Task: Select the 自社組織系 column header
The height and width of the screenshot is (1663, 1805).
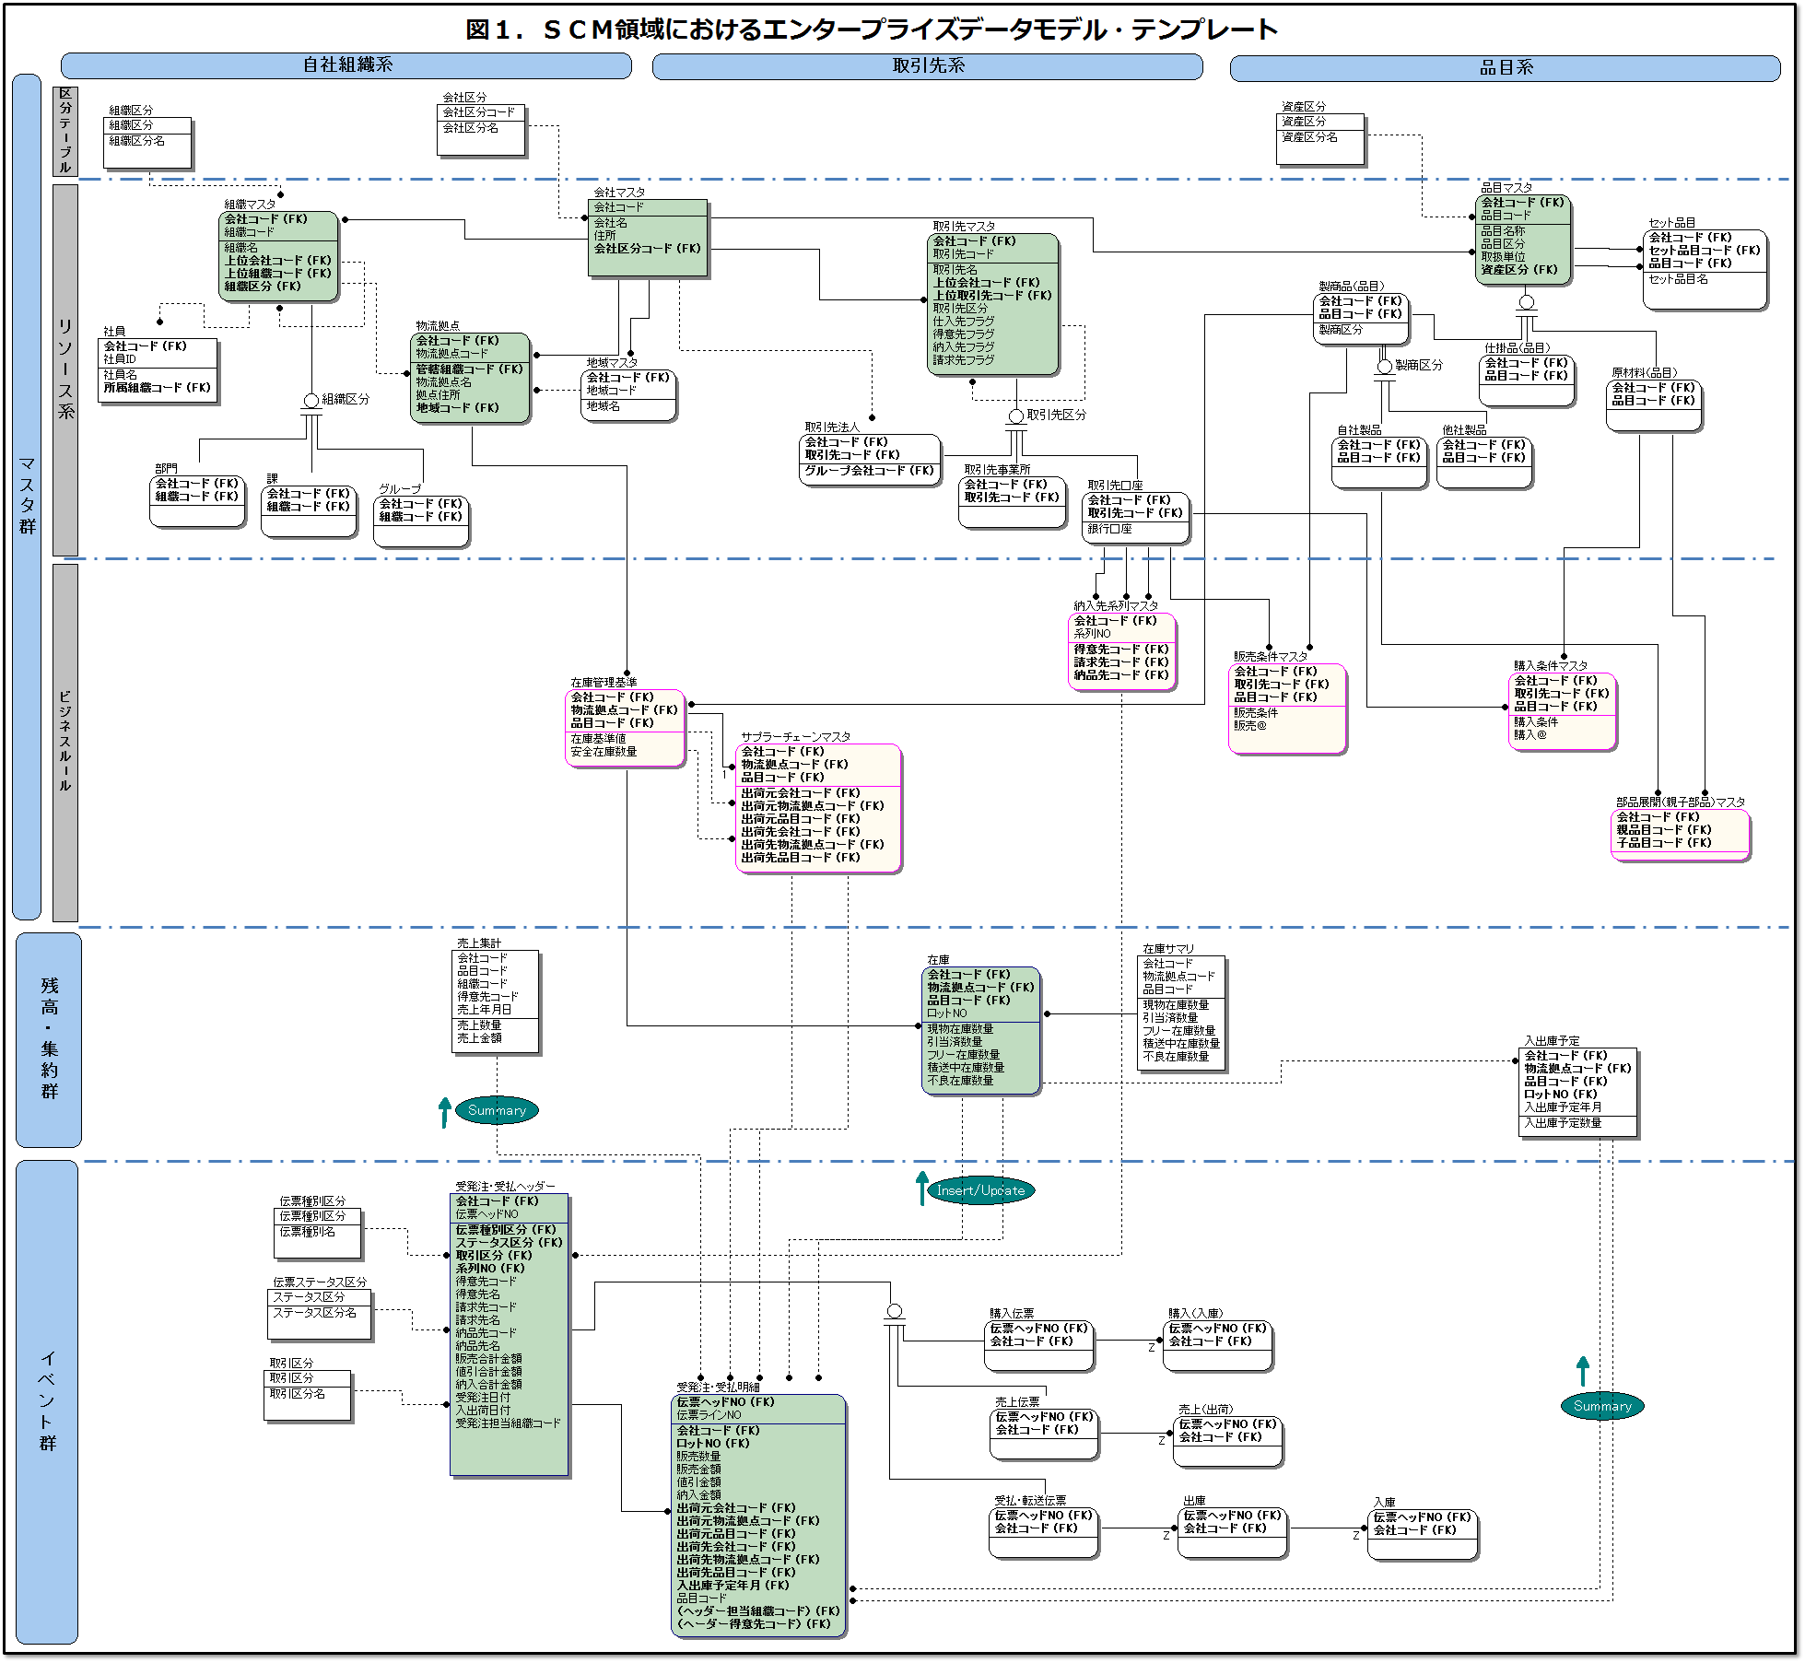Action: [346, 65]
